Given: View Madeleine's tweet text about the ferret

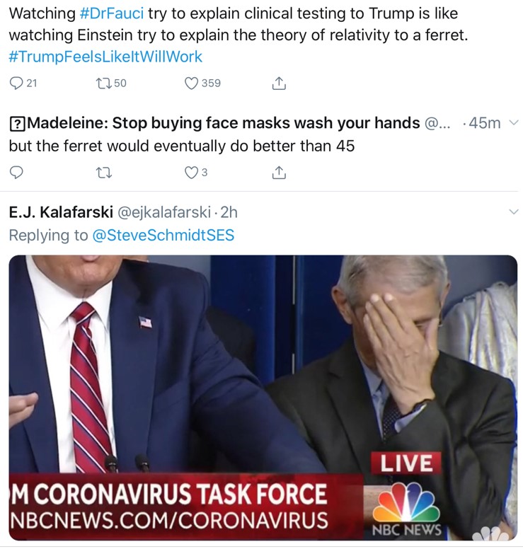Looking at the screenshot, I should click(x=180, y=146).
